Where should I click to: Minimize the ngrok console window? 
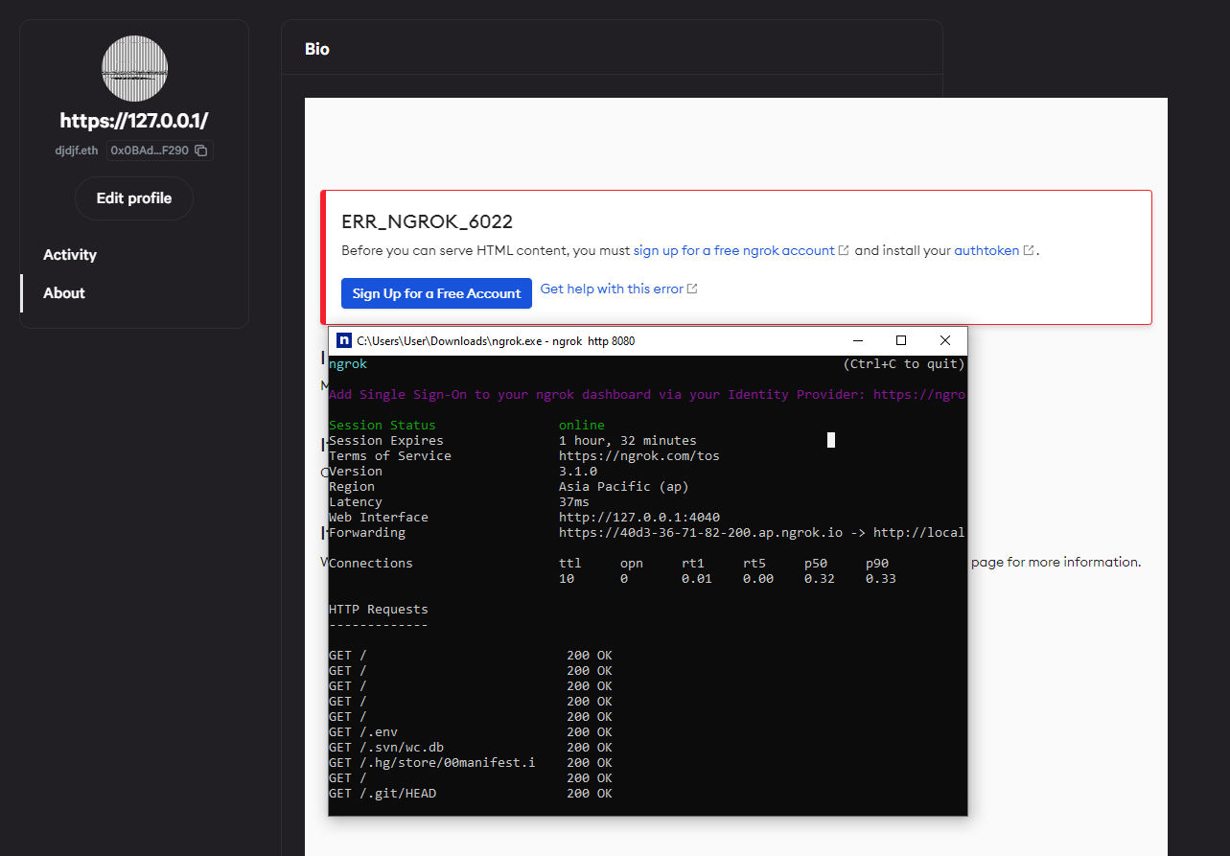click(x=856, y=340)
